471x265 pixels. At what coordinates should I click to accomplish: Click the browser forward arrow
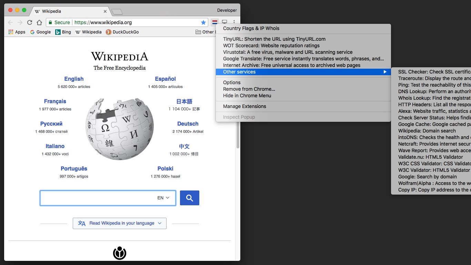(x=20, y=22)
